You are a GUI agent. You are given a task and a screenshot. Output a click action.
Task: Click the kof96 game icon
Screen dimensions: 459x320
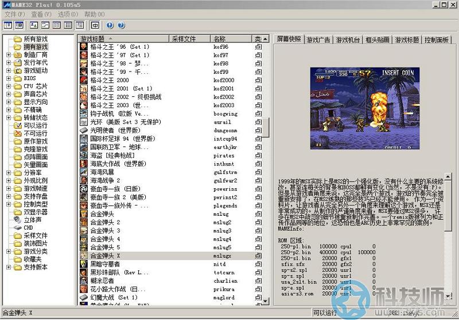(x=84, y=47)
